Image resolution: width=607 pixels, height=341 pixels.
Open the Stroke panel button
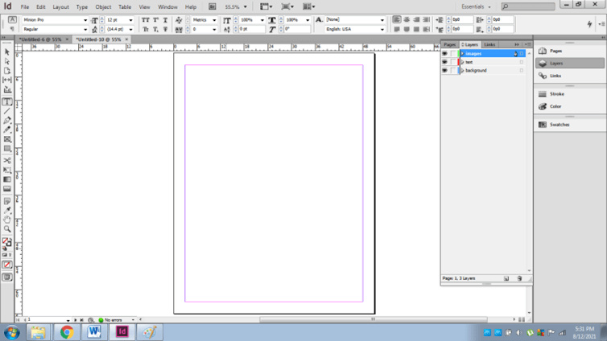556,94
